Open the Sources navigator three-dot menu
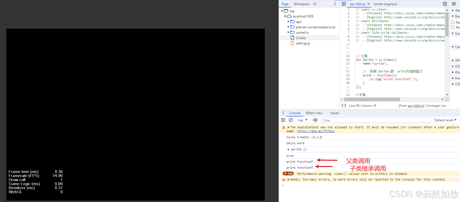460x202 pixels. (x=335, y=4)
